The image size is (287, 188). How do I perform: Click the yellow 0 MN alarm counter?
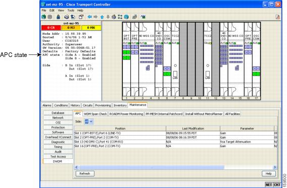[91, 28]
